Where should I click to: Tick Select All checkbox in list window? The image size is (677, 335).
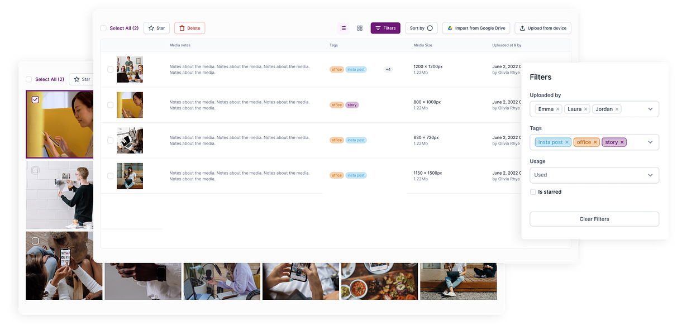103,28
